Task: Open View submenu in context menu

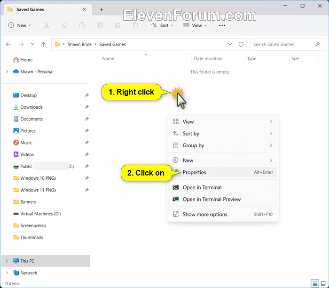Action: (x=223, y=121)
